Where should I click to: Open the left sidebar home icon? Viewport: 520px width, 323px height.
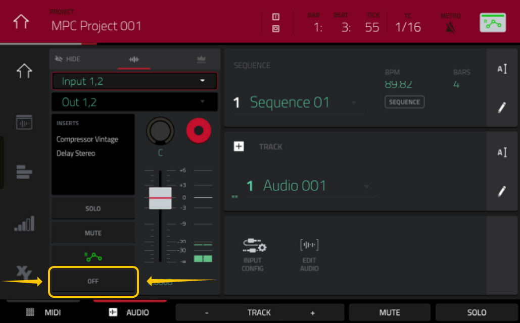pyautogui.click(x=24, y=71)
